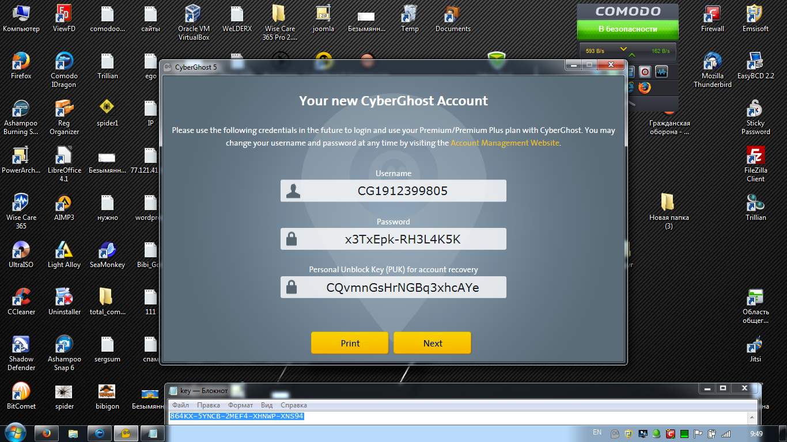The width and height of the screenshot is (787, 442).
Task: Select the Temp recycle bin icon
Action: point(410,18)
